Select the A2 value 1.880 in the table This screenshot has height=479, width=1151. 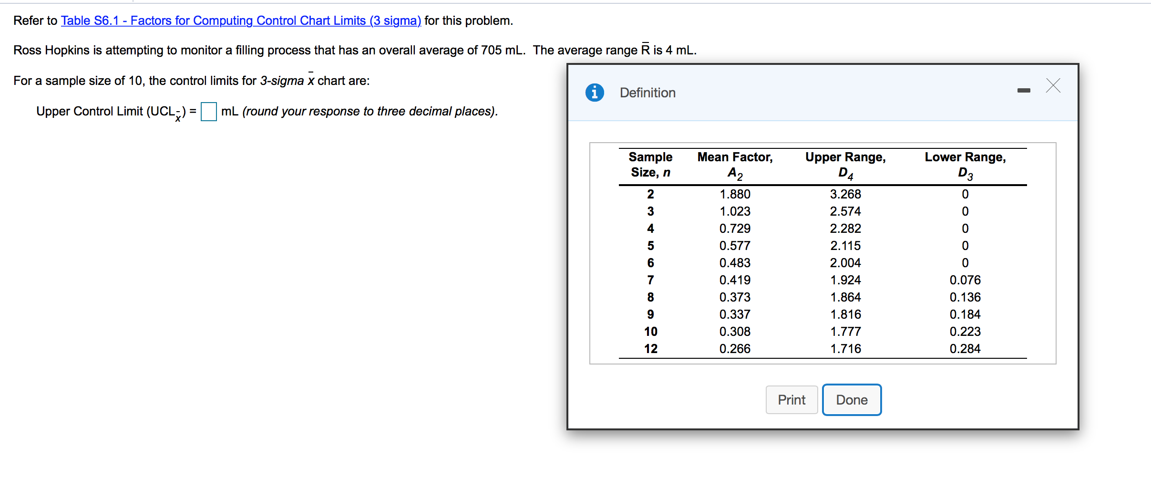pyautogui.click(x=735, y=194)
